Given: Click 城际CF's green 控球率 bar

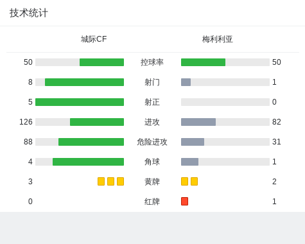Looking at the screenshot, I should point(101,62).
